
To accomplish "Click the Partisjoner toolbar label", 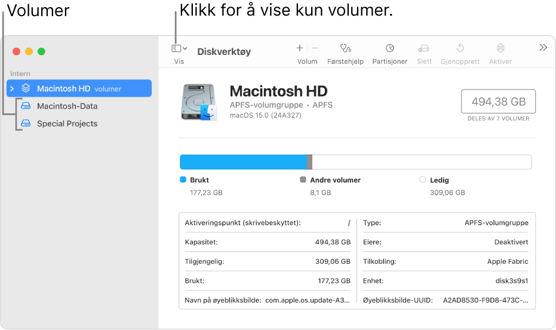I will coord(390,61).
